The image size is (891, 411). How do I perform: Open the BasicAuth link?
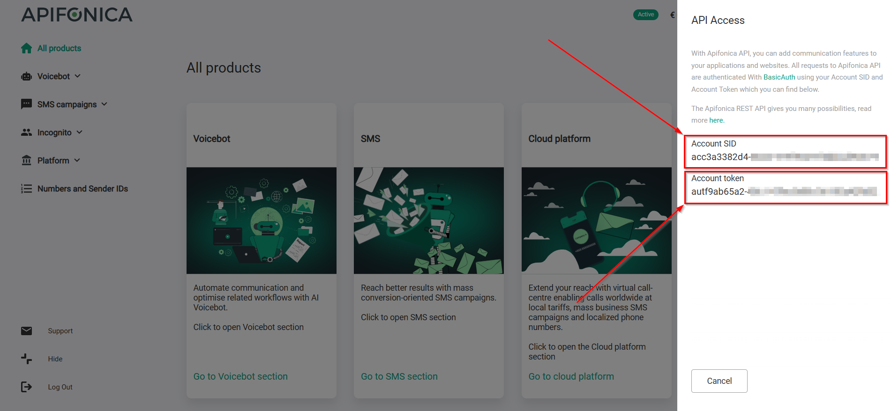coord(779,77)
